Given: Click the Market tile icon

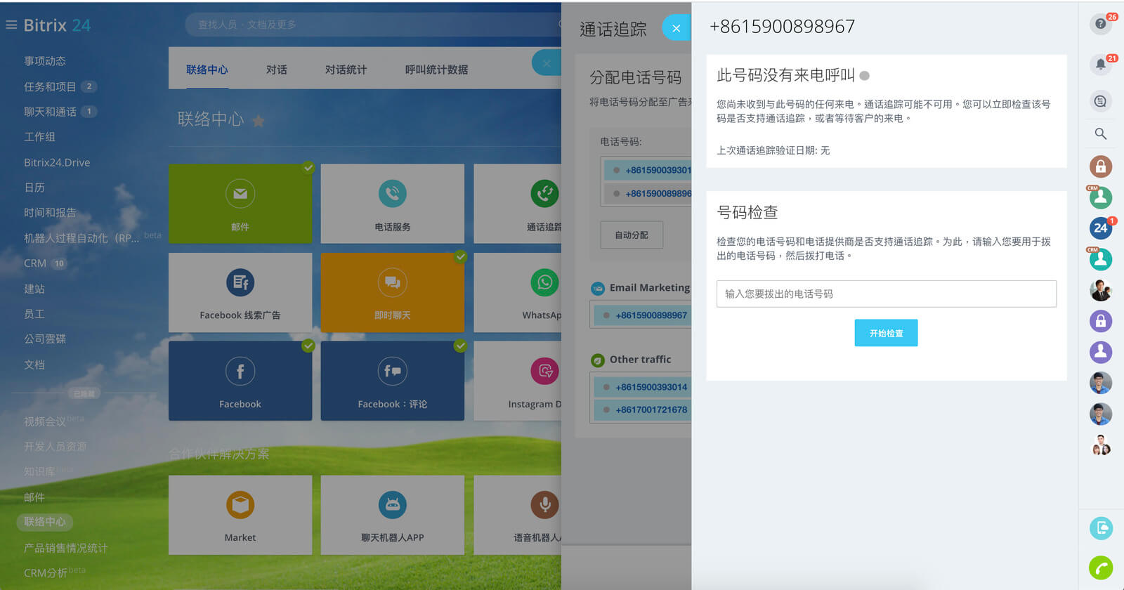Looking at the screenshot, I should tap(240, 504).
